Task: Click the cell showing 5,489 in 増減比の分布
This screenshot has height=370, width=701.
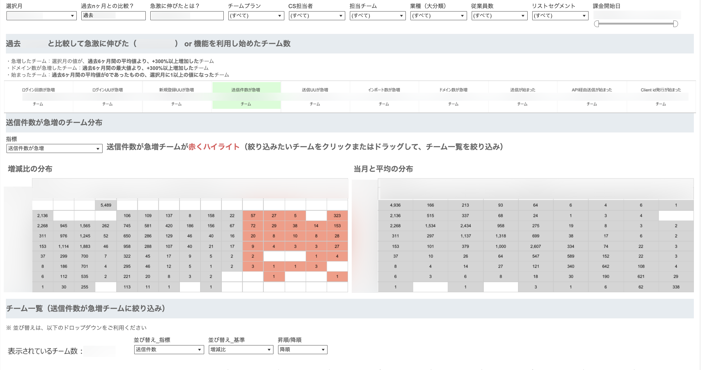Action: click(106, 205)
